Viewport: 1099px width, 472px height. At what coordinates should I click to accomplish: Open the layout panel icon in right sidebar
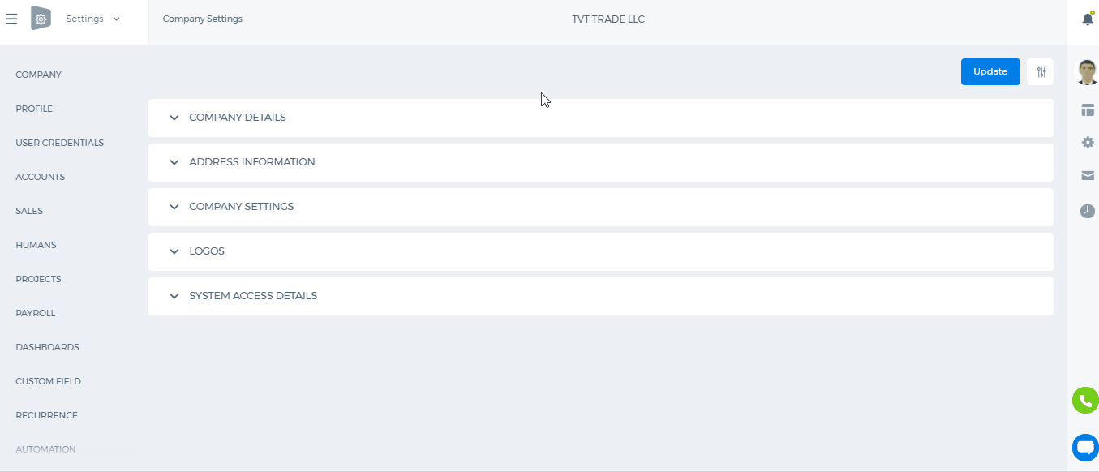[x=1088, y=110]
